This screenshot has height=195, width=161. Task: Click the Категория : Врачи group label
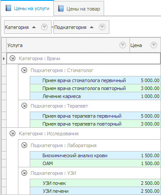coord(39,58)
